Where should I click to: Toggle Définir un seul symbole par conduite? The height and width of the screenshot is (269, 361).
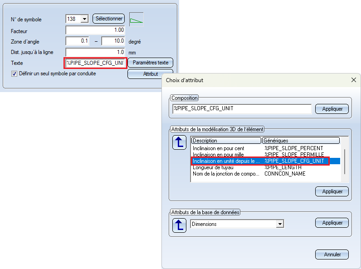14,74
